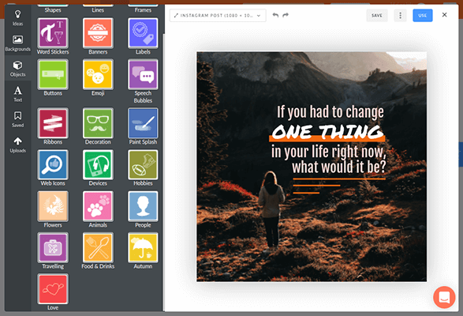Screen dimensions: 463x316
Task: Redo the last undone edit
Action: [286, 15]
